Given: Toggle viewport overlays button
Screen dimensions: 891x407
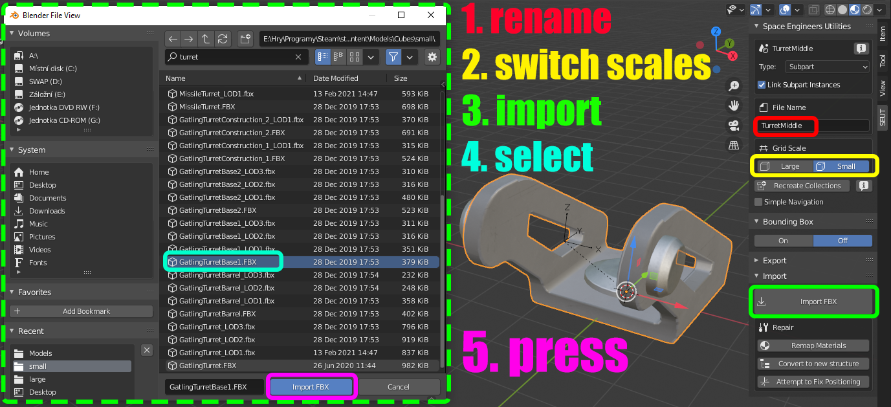Looking at the screenshot, I should pyautogui.click(x=785, y=10).
